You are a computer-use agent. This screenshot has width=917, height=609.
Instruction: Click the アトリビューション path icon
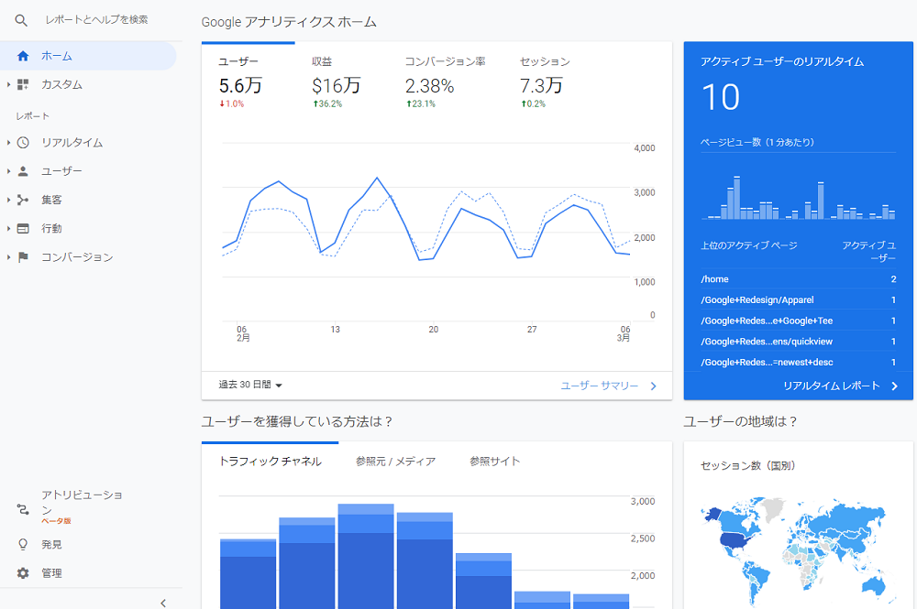coord(23,509)
